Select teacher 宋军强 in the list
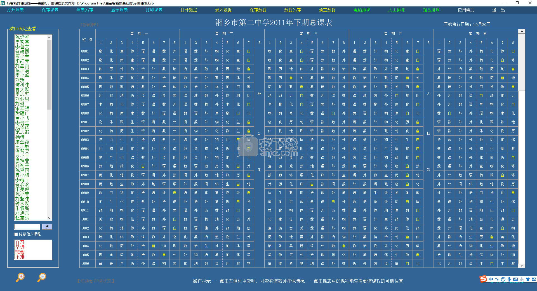Viewport: 537px width, 291px height. [22, 108]
